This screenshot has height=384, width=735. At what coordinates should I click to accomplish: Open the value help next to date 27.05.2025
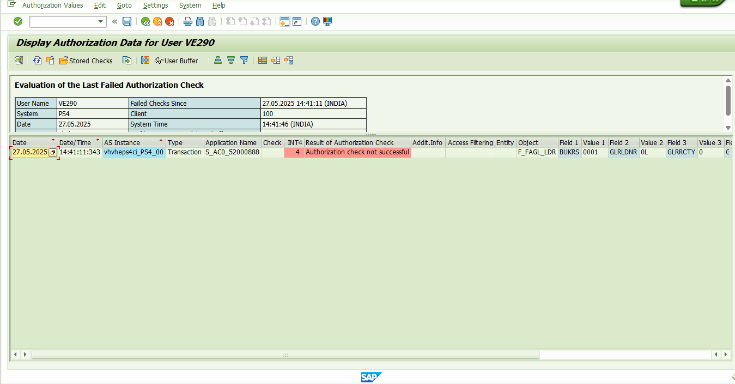[x=53, y=153]
